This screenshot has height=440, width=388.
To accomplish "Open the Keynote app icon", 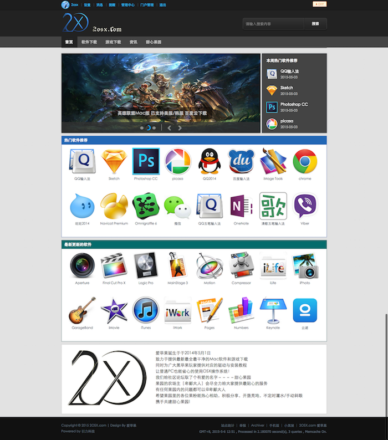I will point(273,310).
